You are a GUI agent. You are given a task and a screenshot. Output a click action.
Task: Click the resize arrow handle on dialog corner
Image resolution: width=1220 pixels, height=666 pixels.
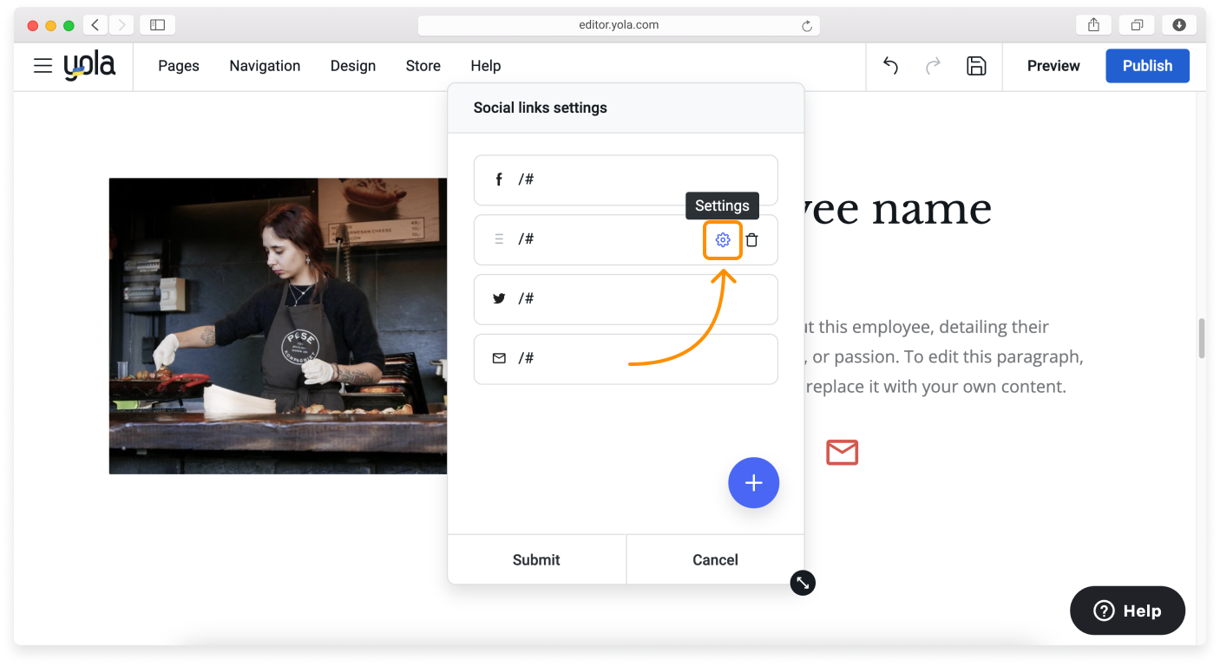[803, 583]
